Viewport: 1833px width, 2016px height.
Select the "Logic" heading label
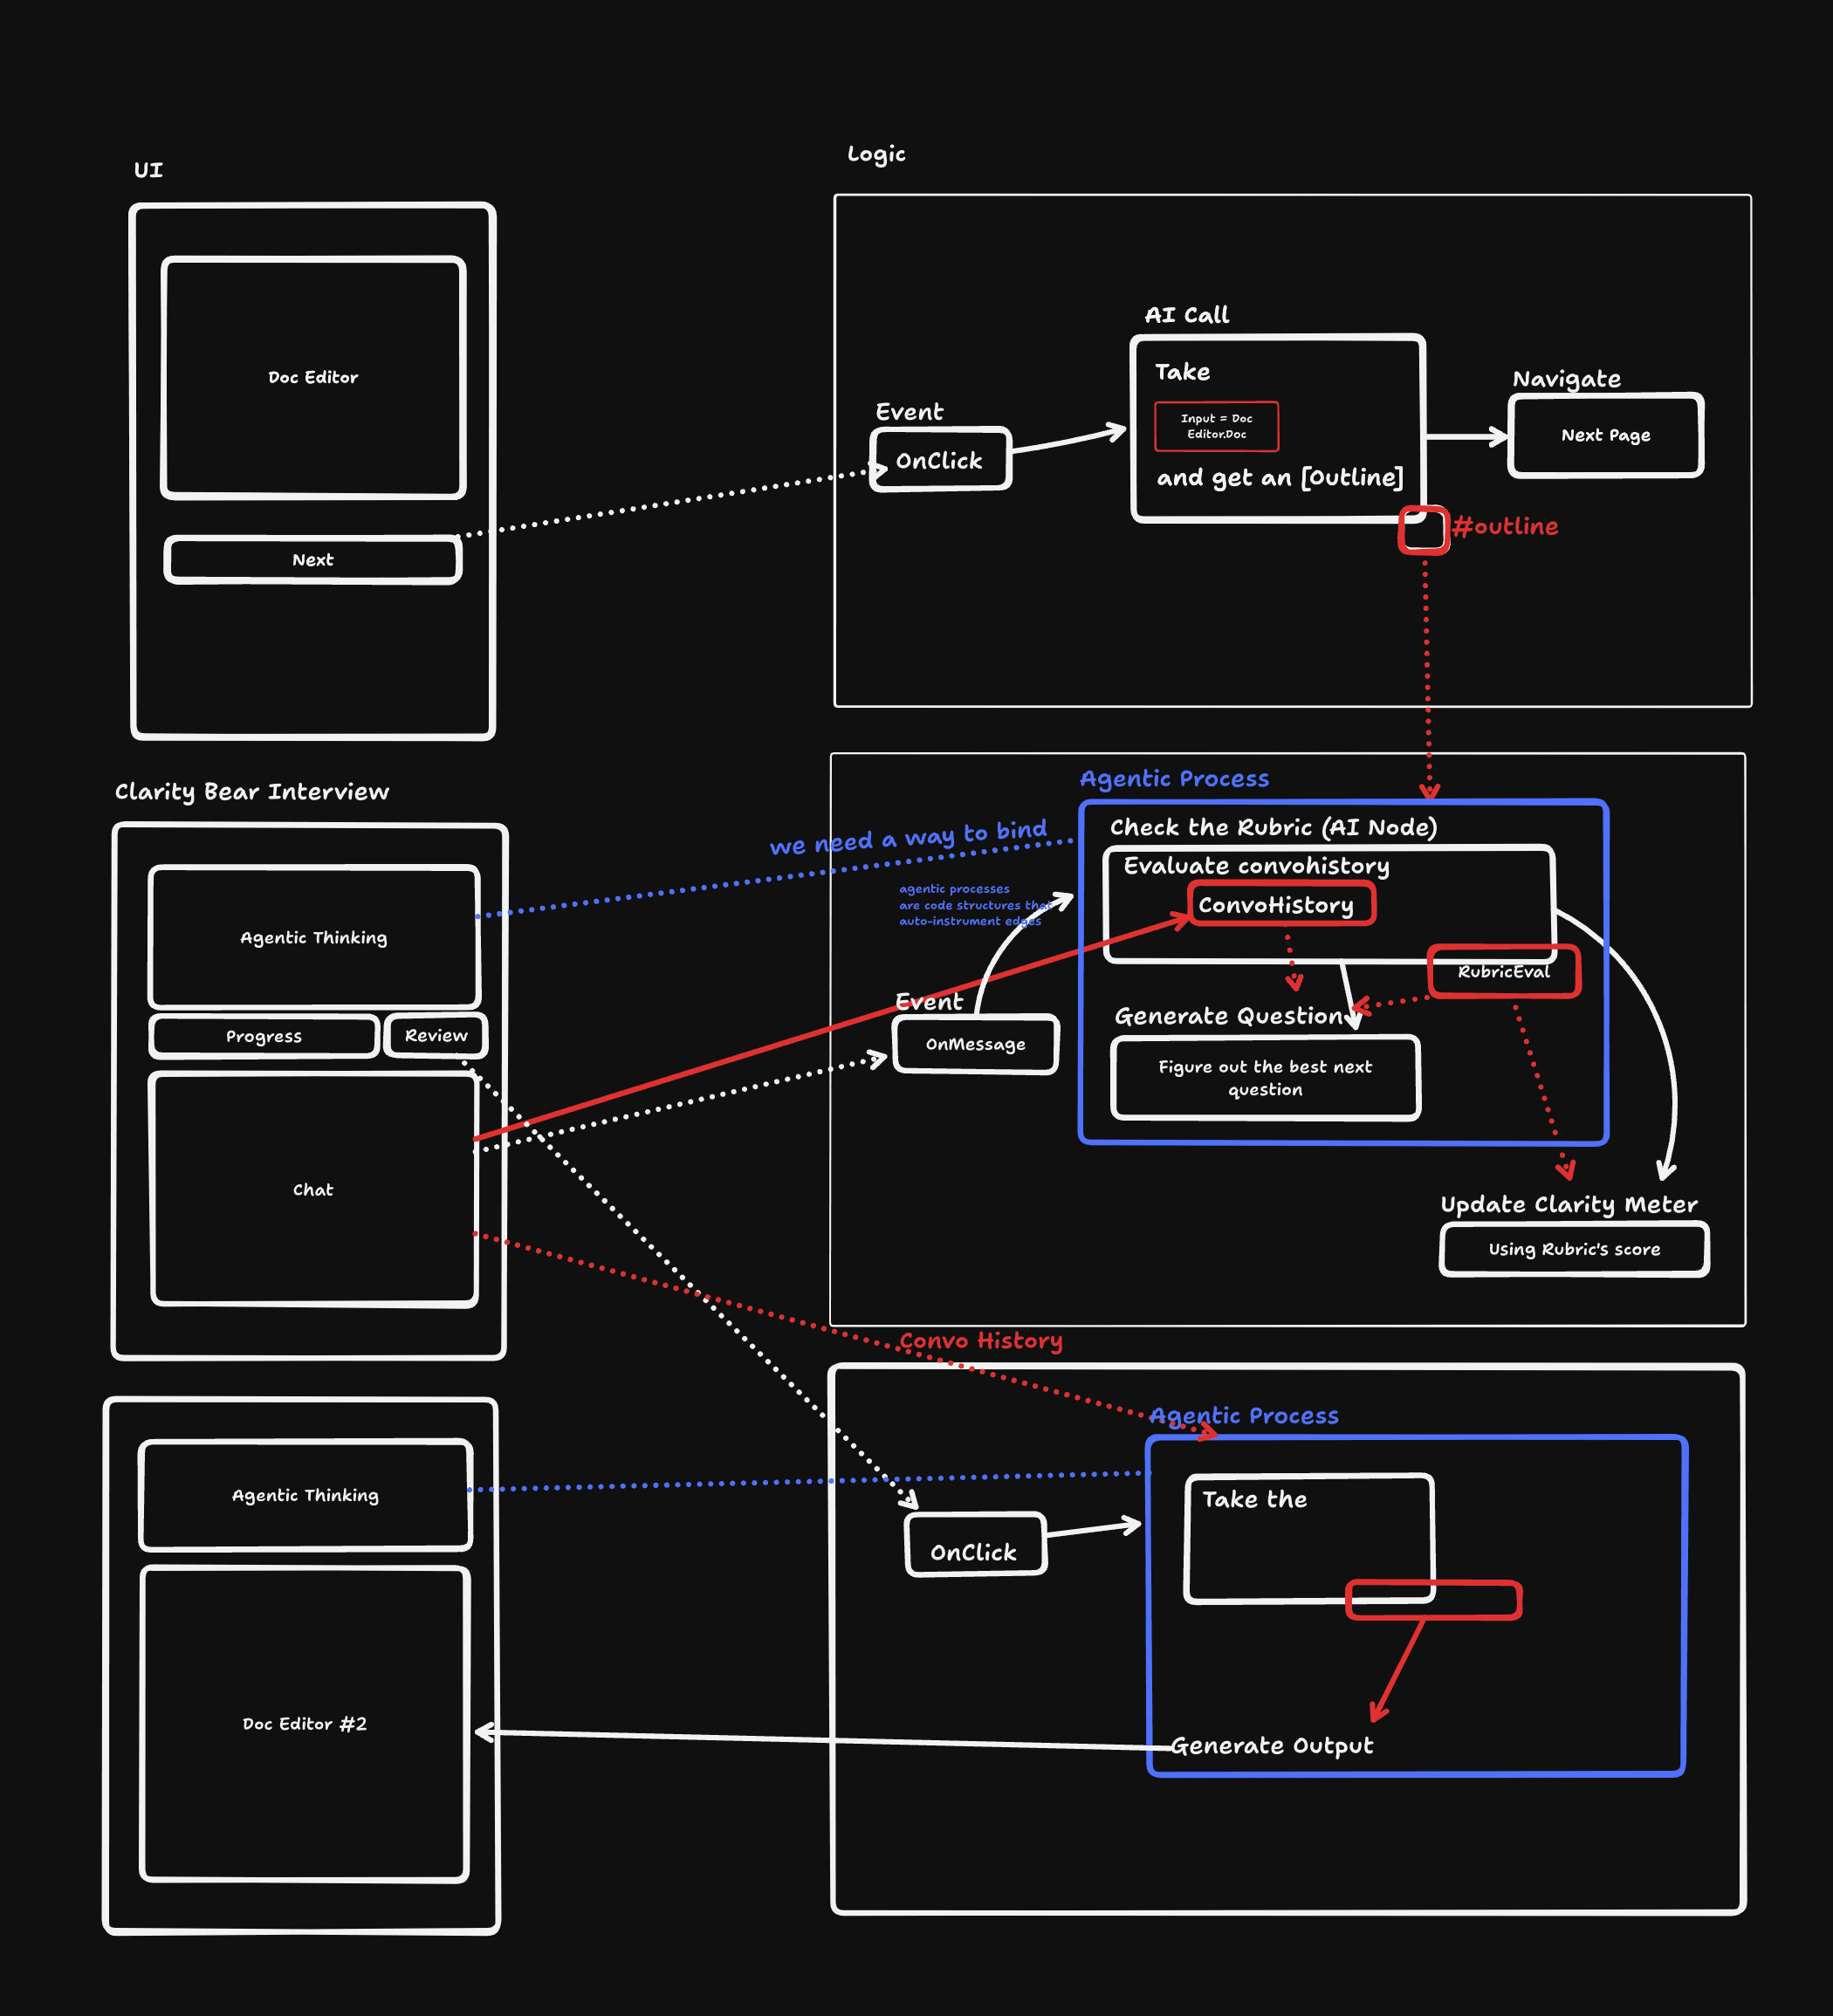876,154
